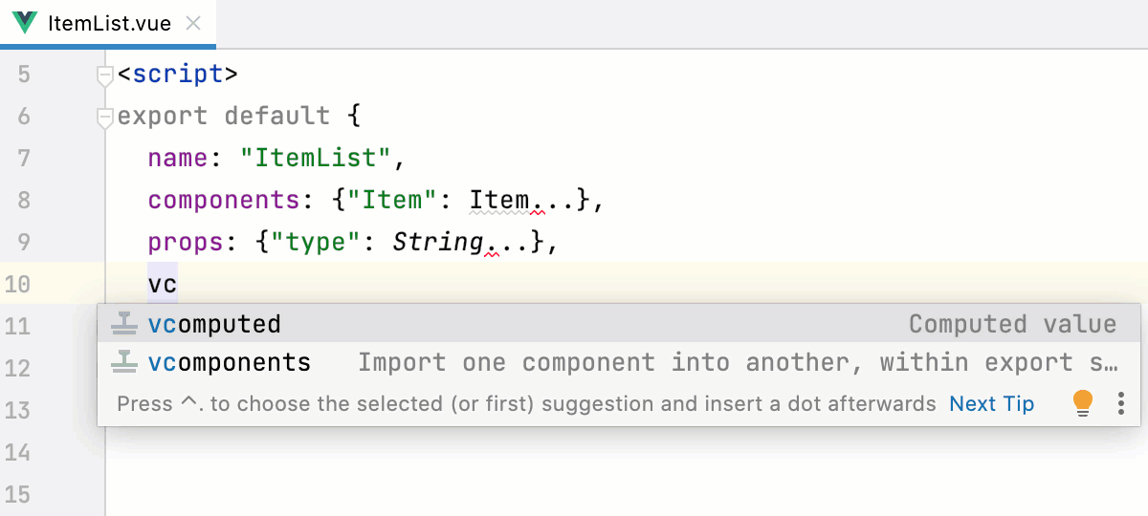This screenshot has width=1148, height=516.
Task: Expand the folded components object ellipsis
Action: tap(552, 201)
